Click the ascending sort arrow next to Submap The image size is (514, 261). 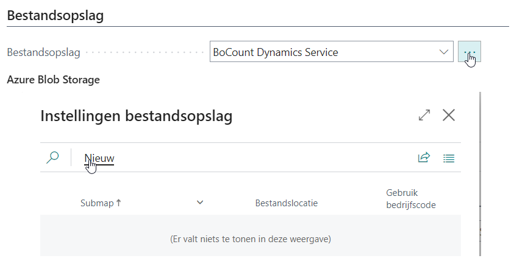[x=118, y=203]
